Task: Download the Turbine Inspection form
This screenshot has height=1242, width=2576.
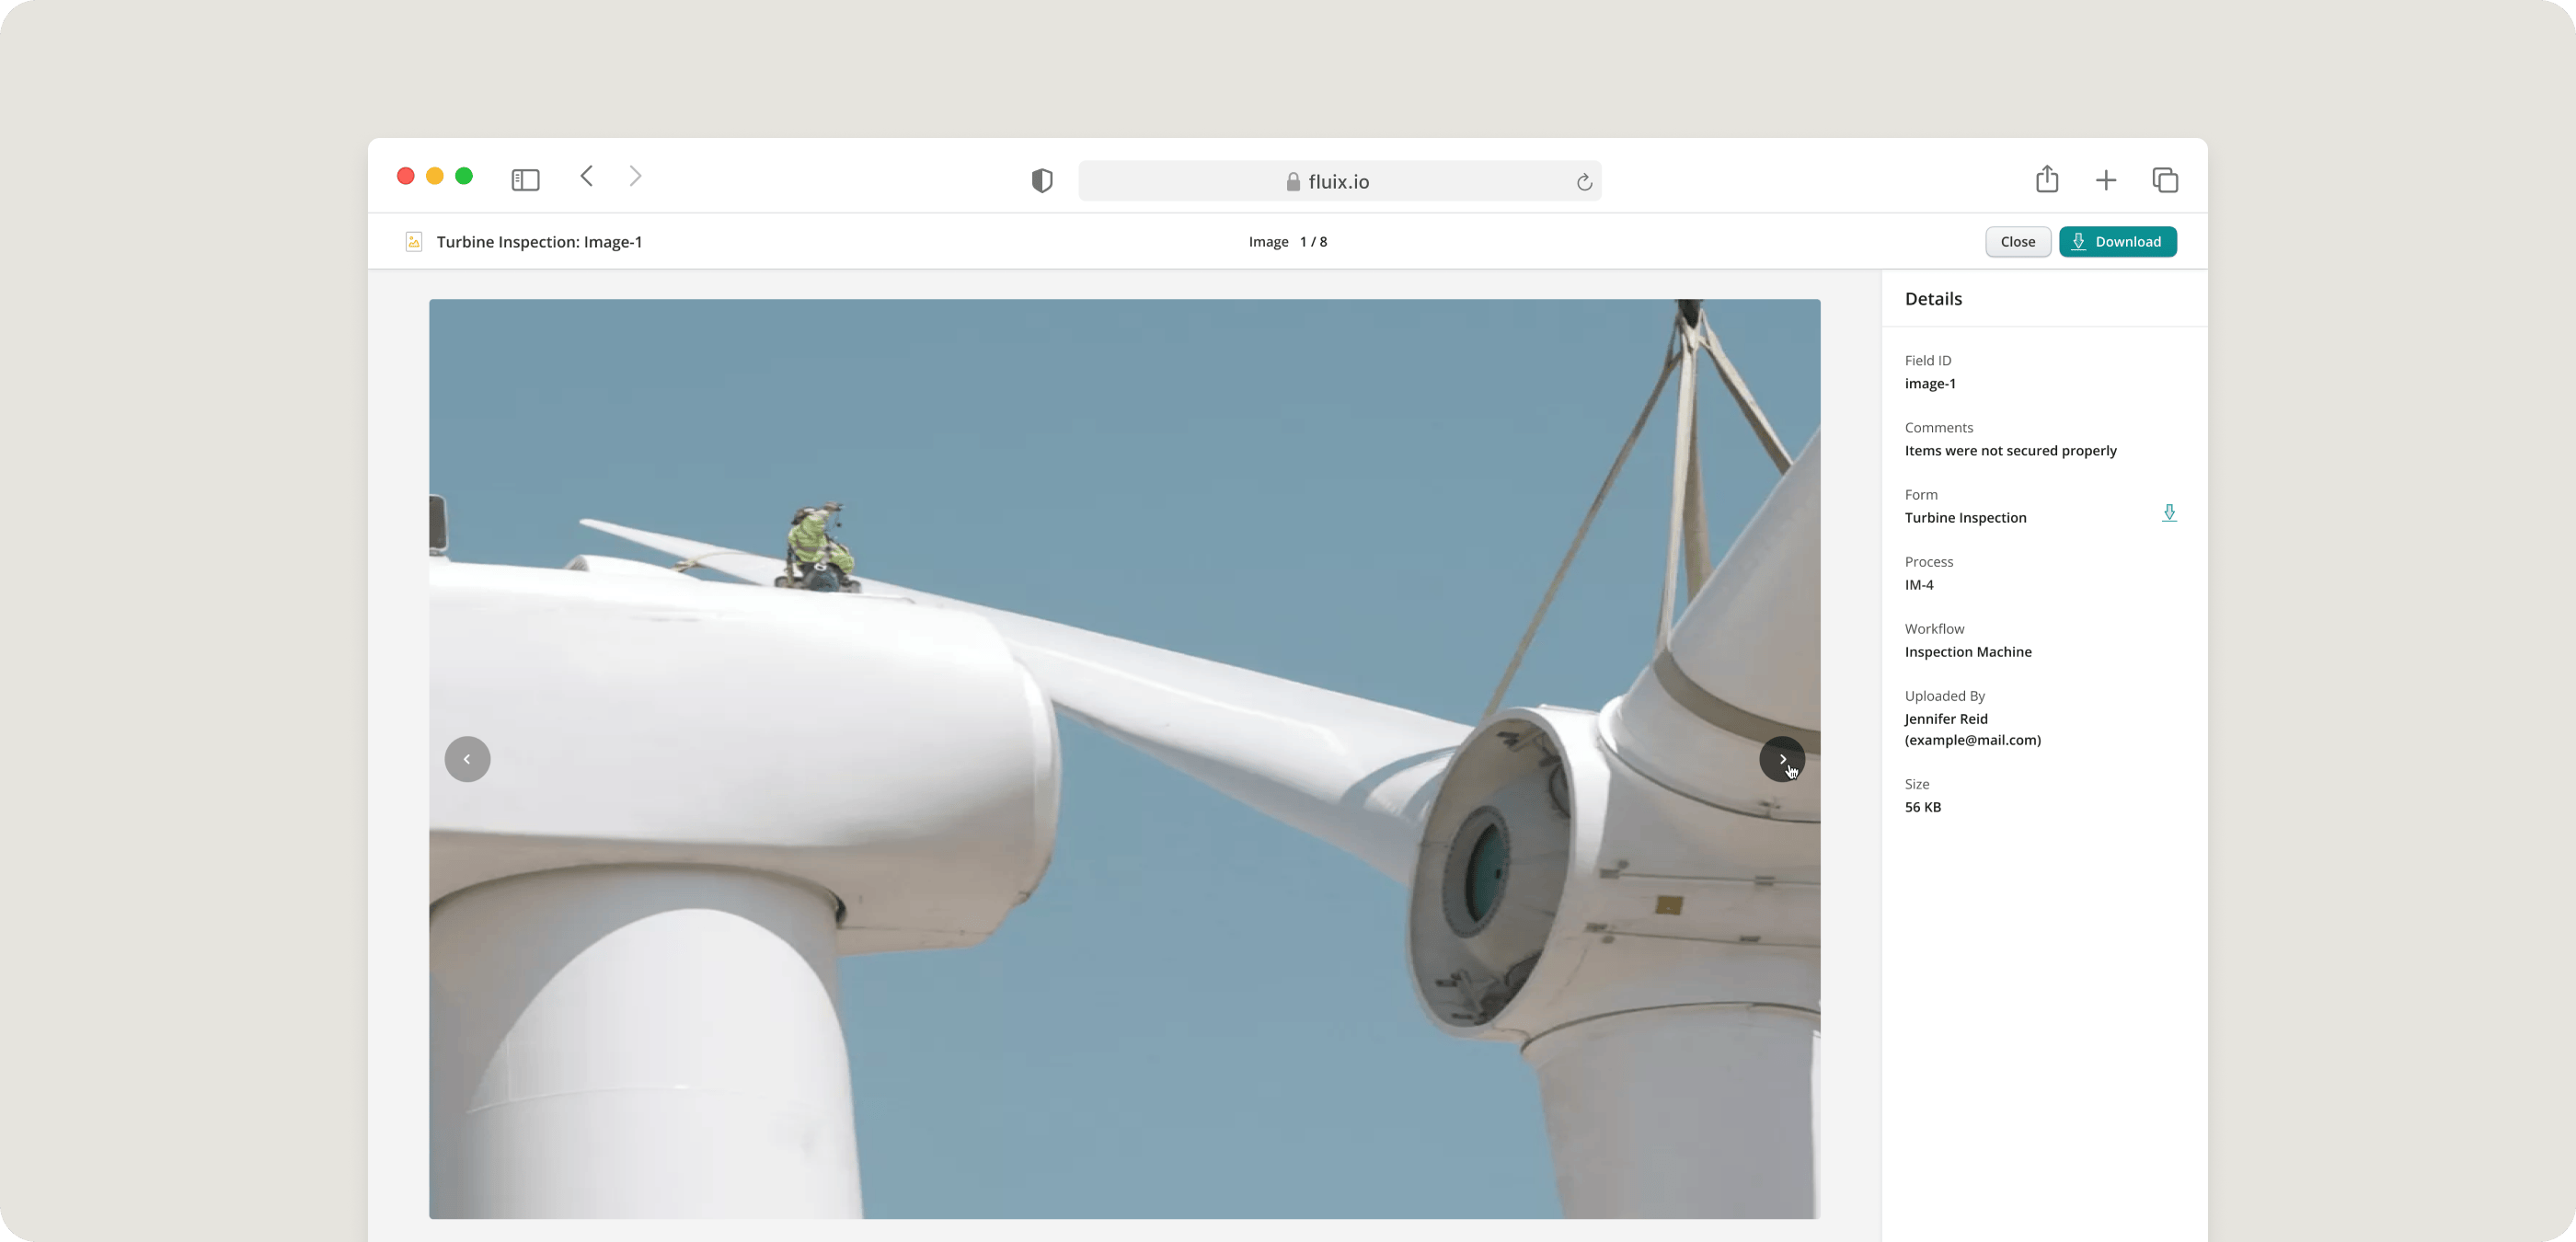Action: click(2168, 513)
